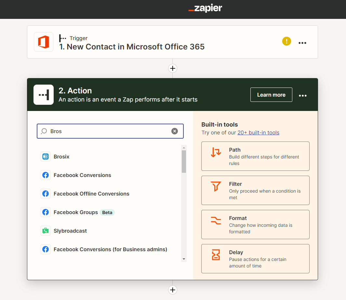
Task: Select the Brosix app icon
Action: [x=46, y=157]
